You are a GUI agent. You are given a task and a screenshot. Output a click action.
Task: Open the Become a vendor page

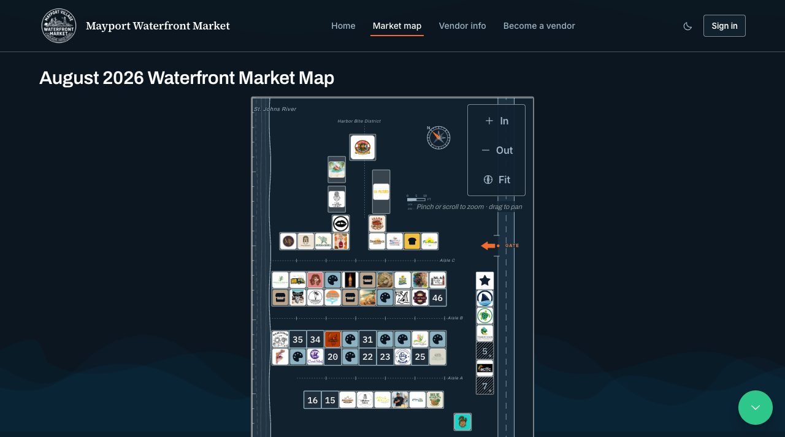click(539, 26)
